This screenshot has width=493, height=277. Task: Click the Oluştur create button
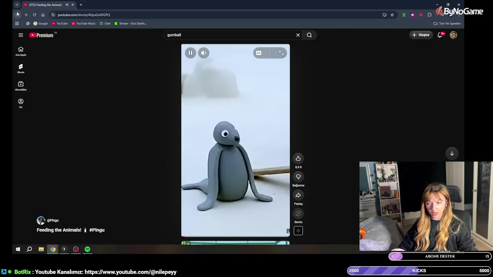point(421,35)
